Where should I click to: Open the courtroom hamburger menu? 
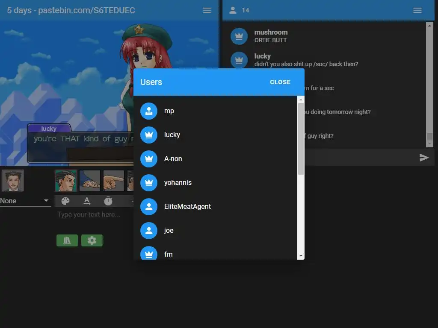[x=207, y=10]
